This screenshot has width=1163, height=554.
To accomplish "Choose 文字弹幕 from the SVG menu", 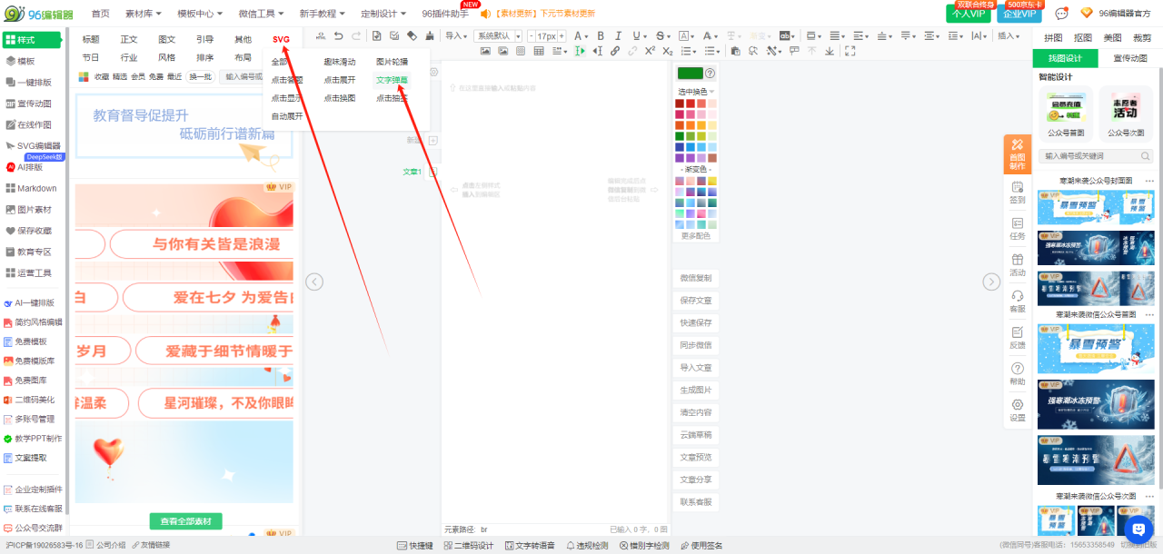I will (392, 80).
